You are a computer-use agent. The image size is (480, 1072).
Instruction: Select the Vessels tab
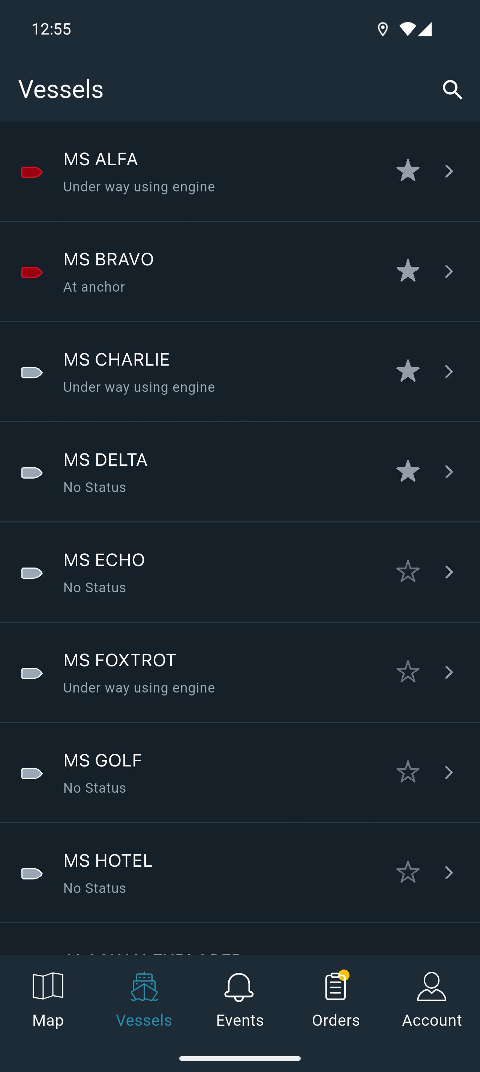click(x=144, y=999)
